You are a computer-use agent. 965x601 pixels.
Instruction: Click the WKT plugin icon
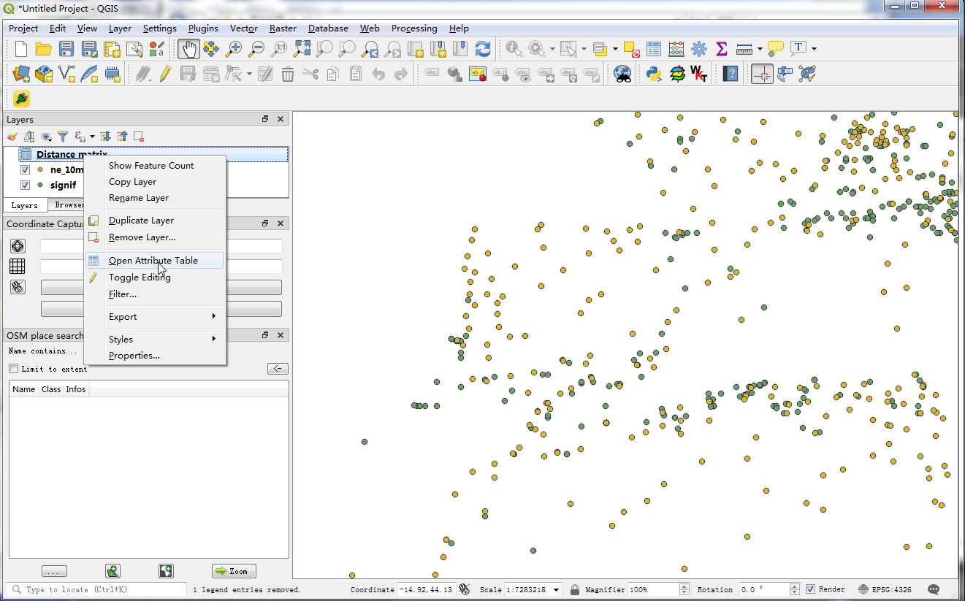click(x=699, y=74)
